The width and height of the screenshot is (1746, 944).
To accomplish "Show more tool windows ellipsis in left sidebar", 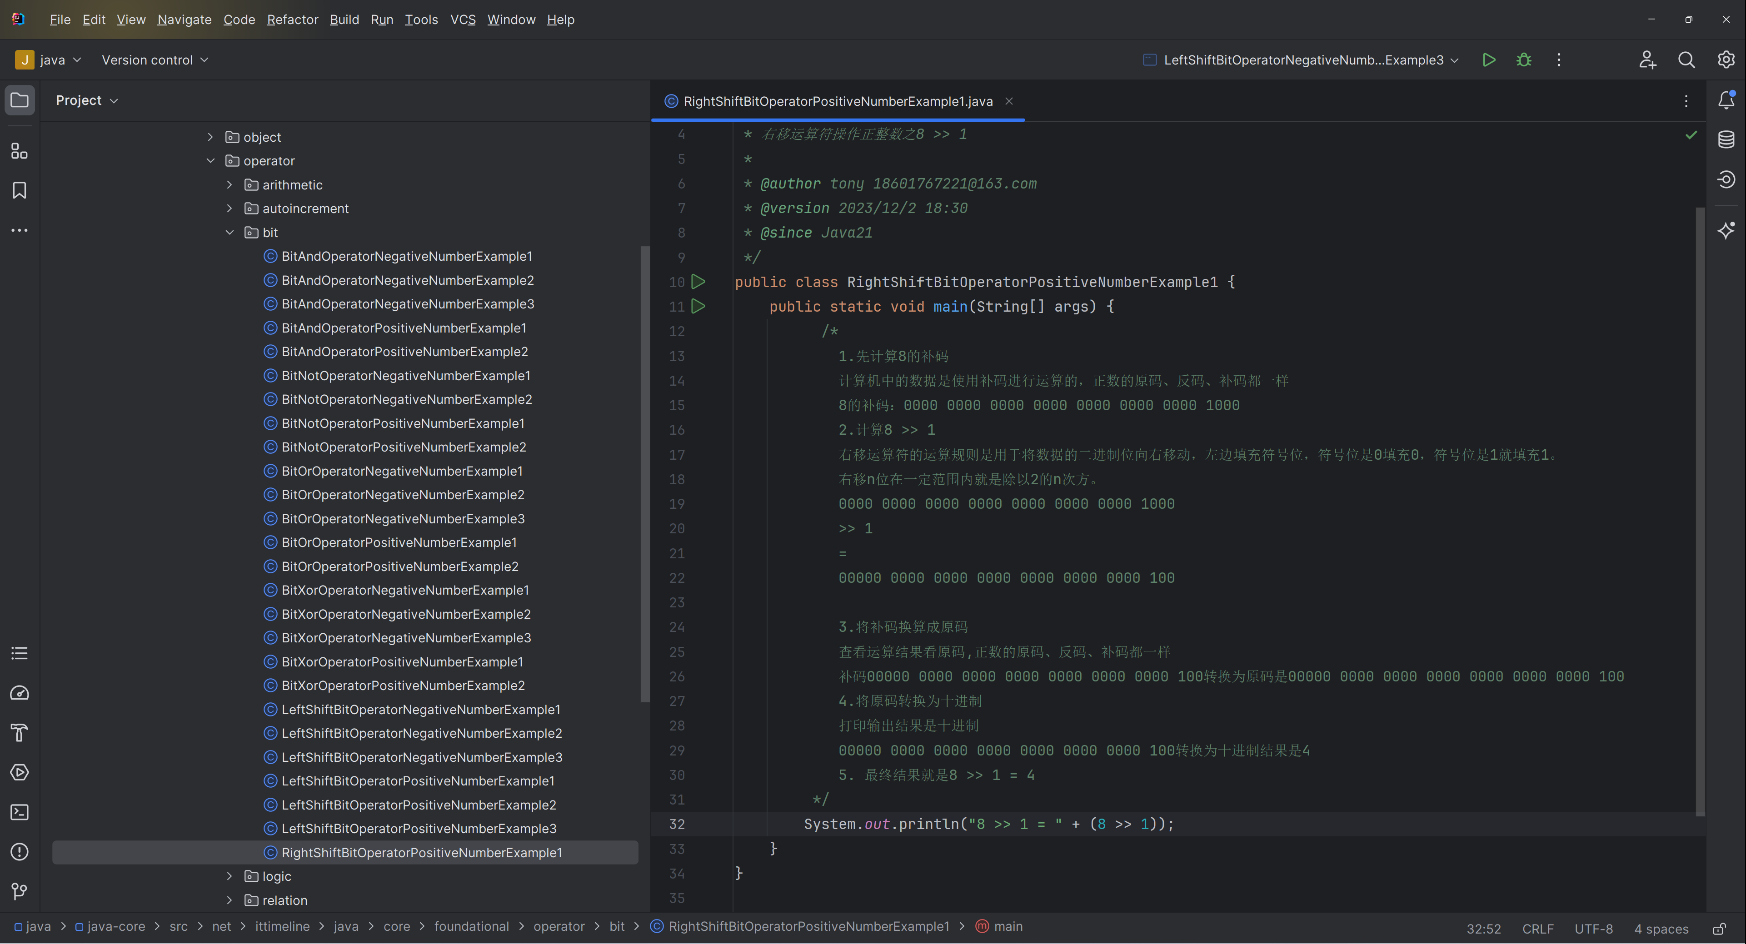I will tap(20, 230).
